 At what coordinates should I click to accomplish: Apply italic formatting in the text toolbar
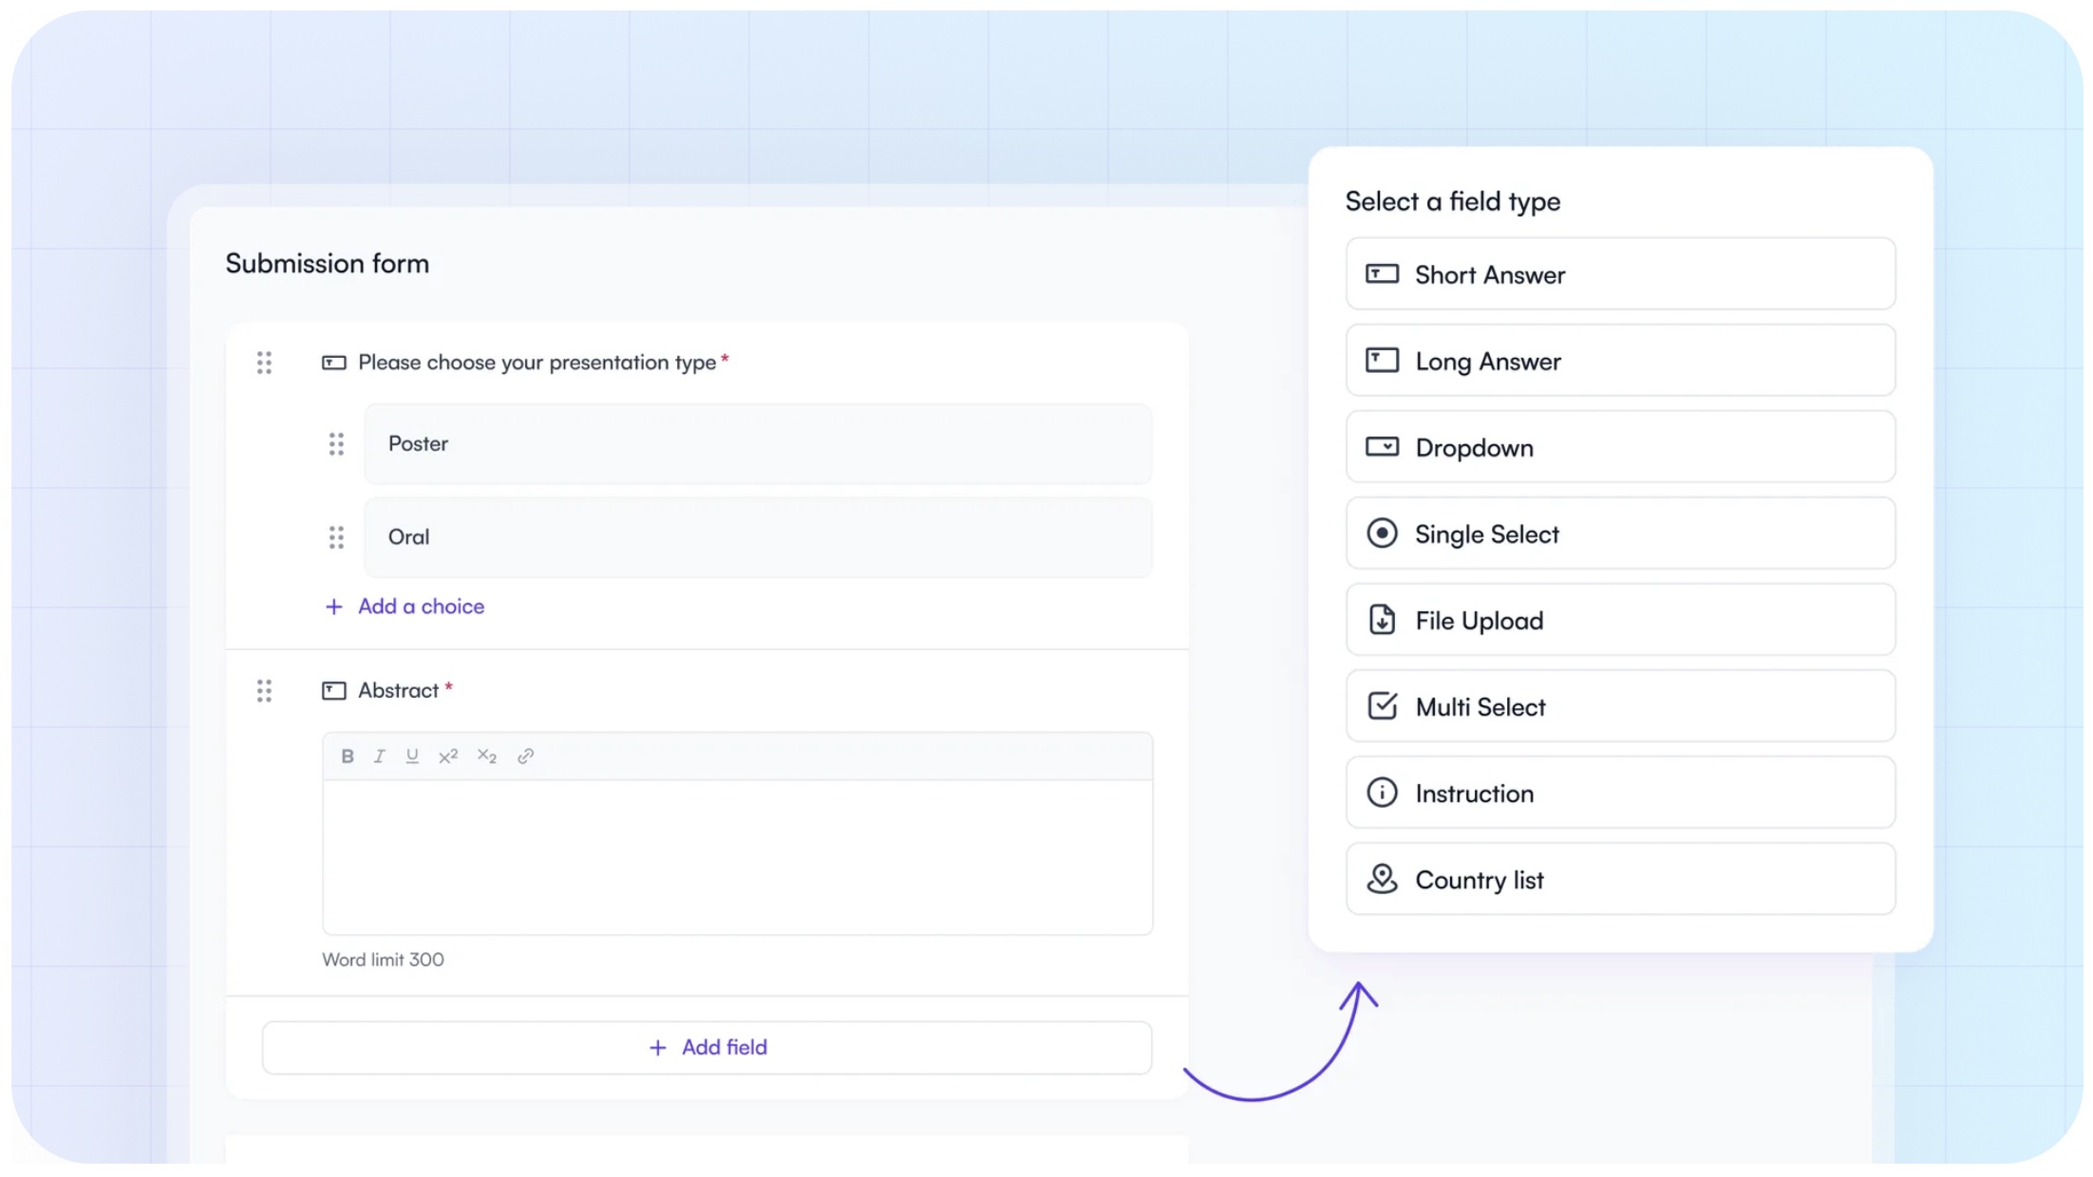[379, 756]
